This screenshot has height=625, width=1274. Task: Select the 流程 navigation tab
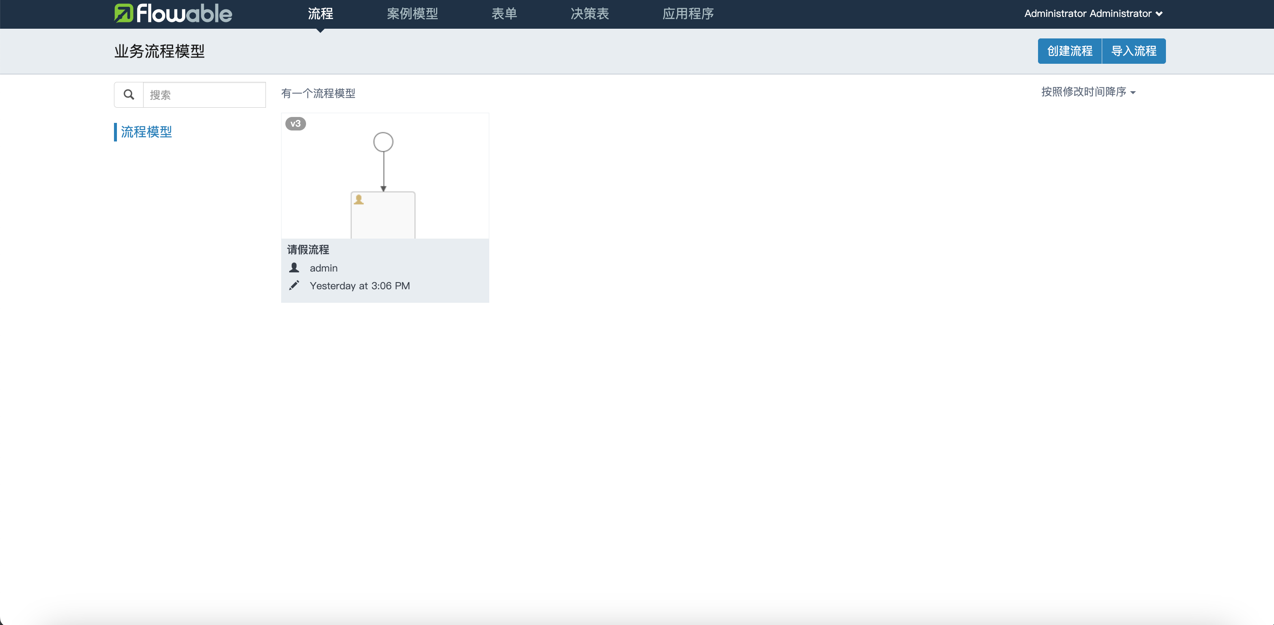tap(320, 14)
